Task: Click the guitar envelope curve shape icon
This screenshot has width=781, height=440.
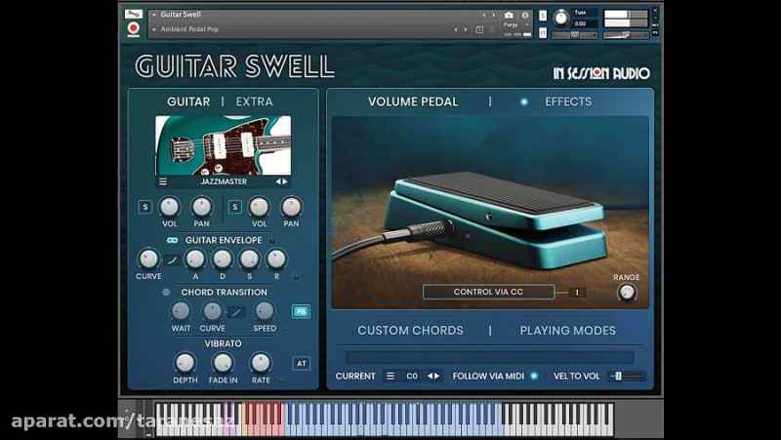Action: 171,260
